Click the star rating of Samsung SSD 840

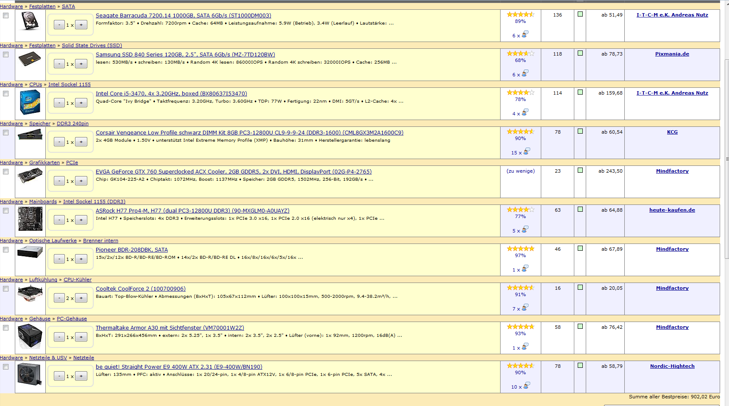pos(520,53)
